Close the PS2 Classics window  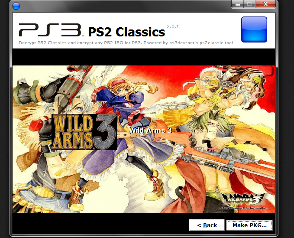(x=265, y=4)
